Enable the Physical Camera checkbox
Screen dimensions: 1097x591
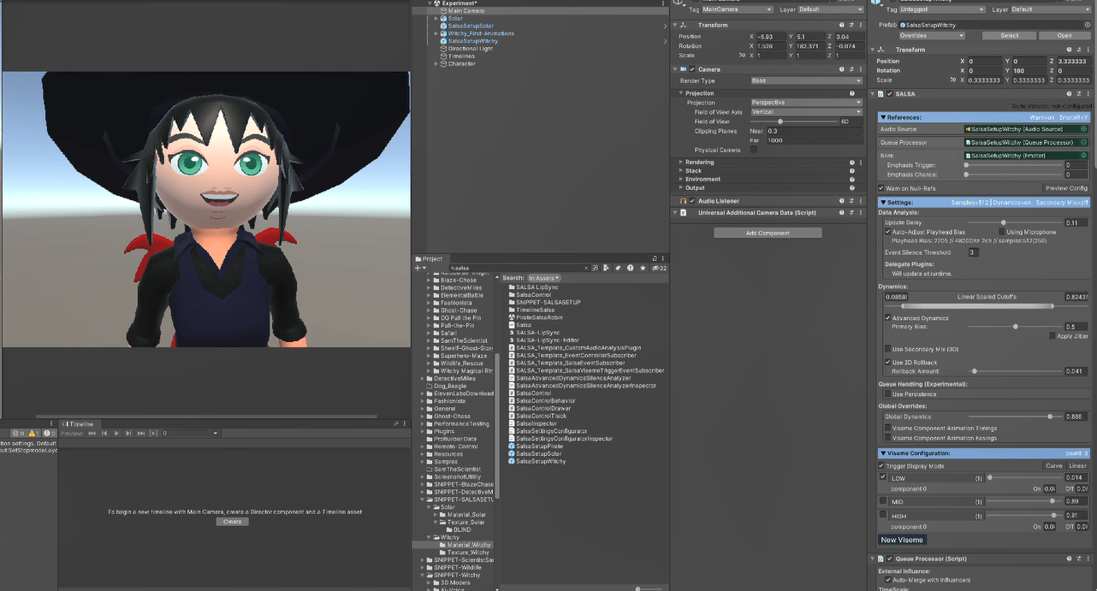pos(754,150)
